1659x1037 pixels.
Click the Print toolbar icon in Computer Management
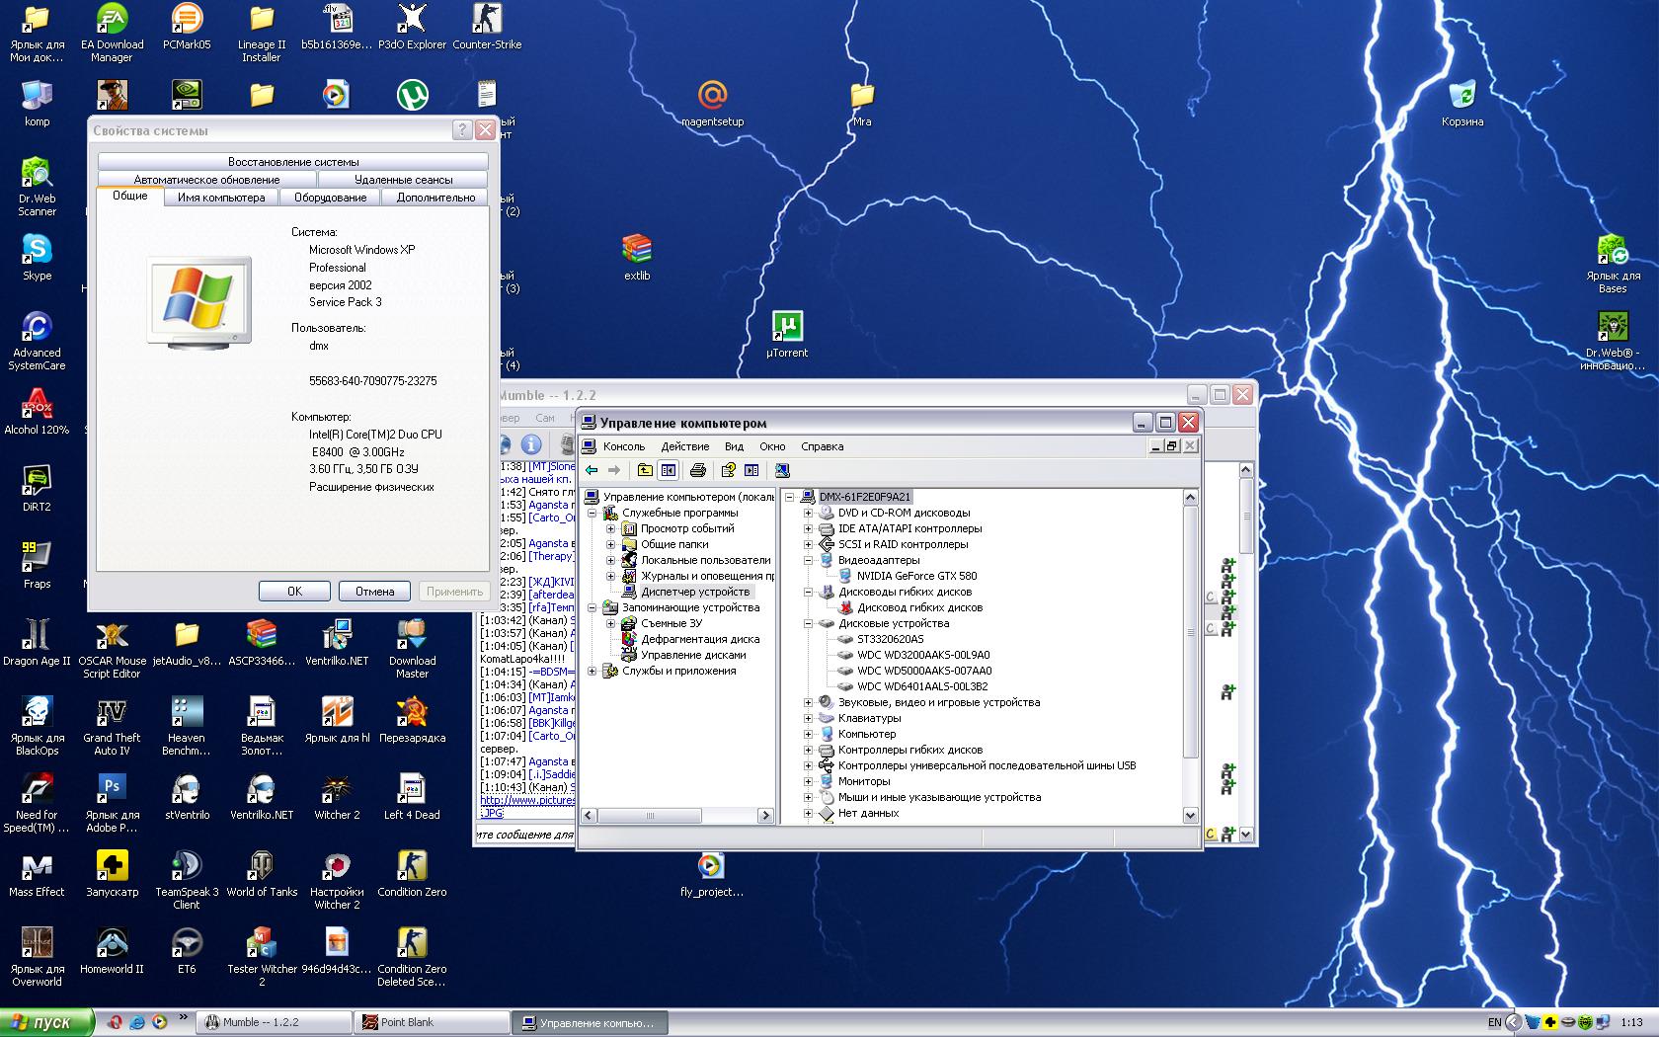pyautogui.click(x=698, y=470)
